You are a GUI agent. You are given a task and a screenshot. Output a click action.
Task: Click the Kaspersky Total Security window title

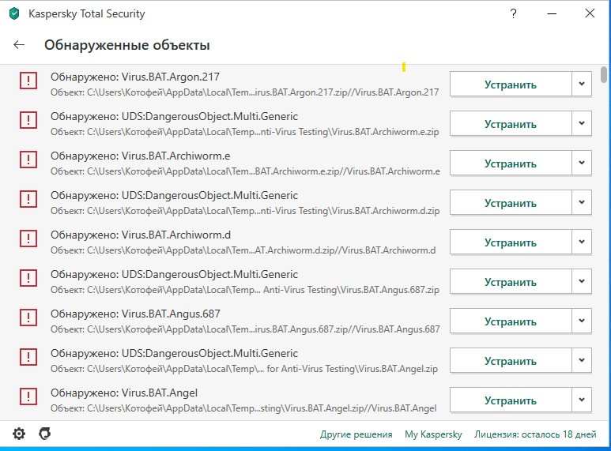coord(86,13)
